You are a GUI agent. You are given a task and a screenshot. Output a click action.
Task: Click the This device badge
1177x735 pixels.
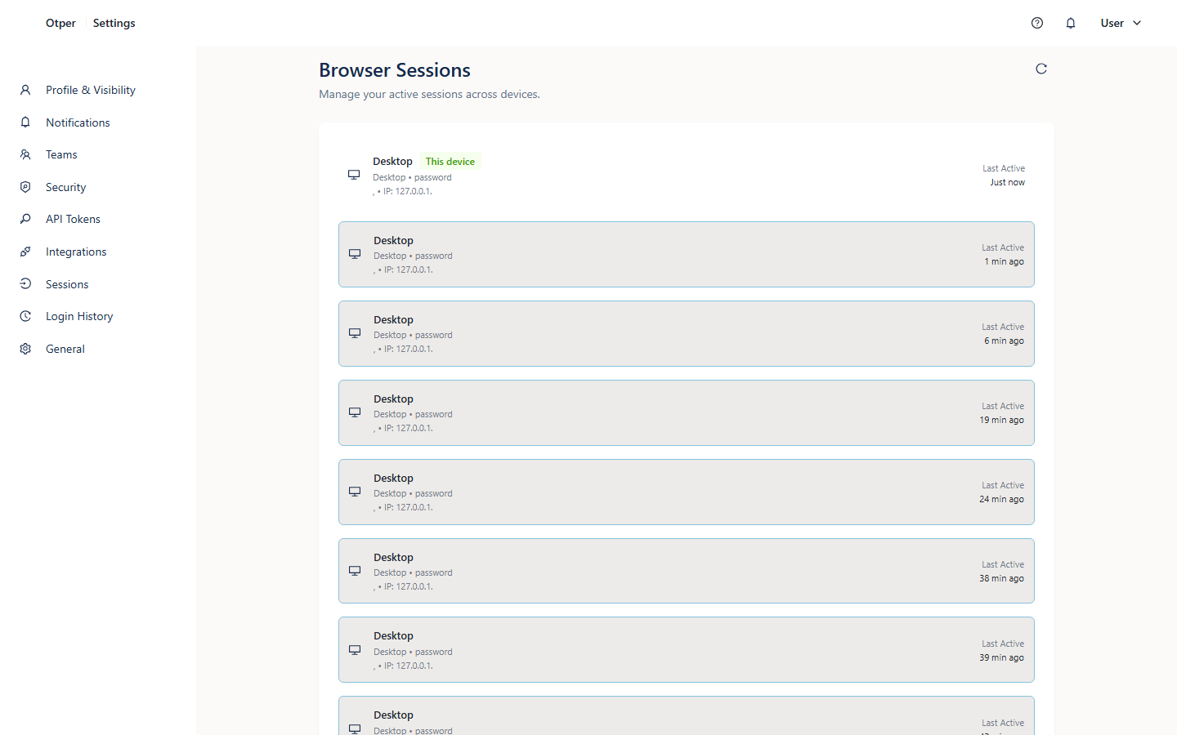click(x=450, y=162)
